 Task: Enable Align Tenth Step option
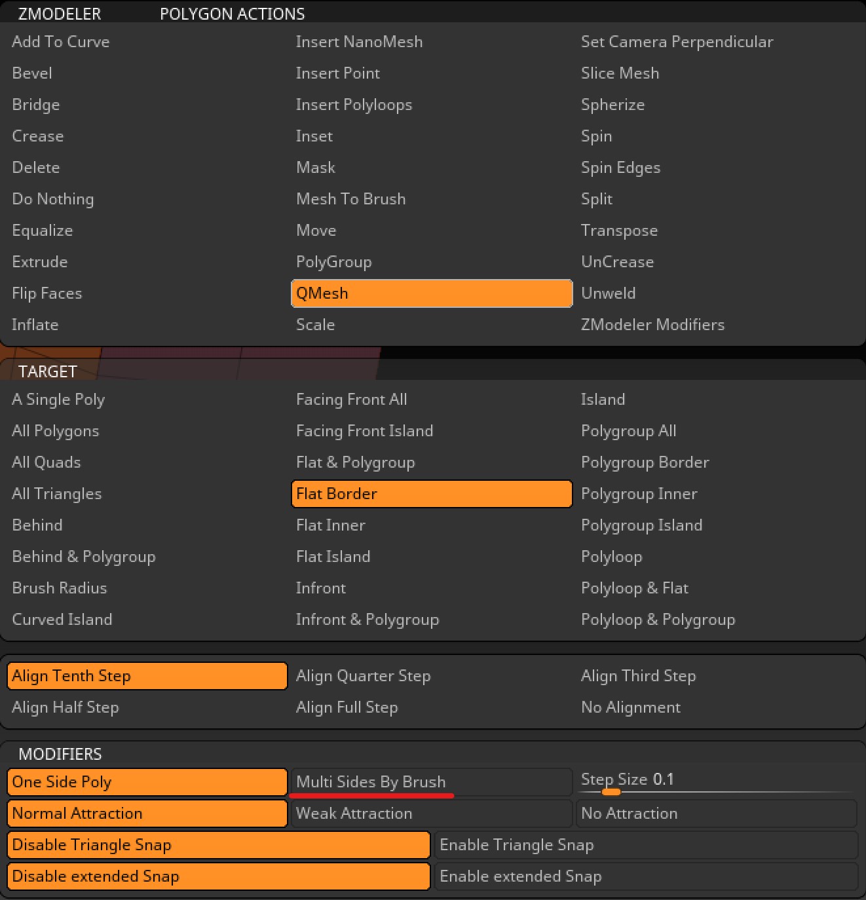click(x=147, y=675)
